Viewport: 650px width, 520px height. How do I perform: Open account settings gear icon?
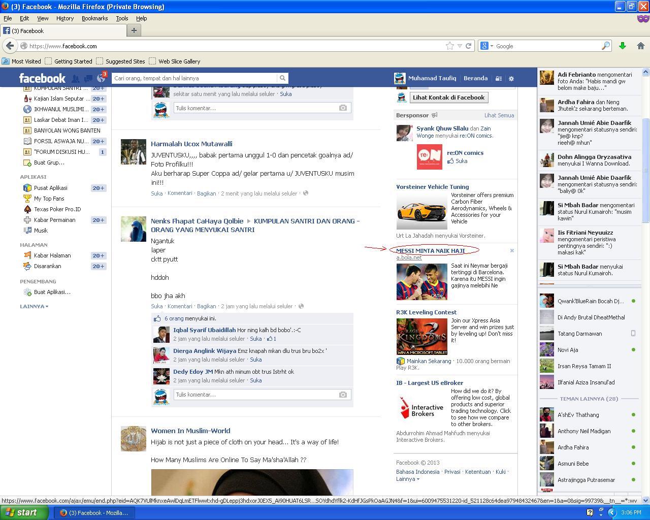[511, 78]
